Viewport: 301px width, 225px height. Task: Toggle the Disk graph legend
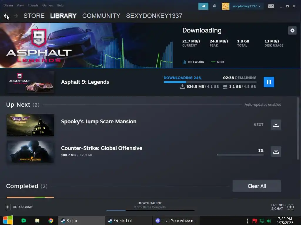tap(218, 62)
